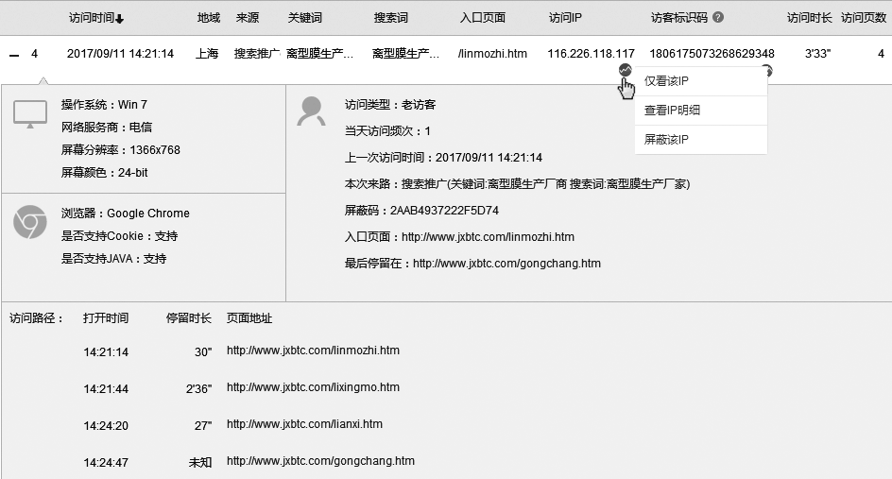Click the visitor avatar icon

tap(312, 111)
